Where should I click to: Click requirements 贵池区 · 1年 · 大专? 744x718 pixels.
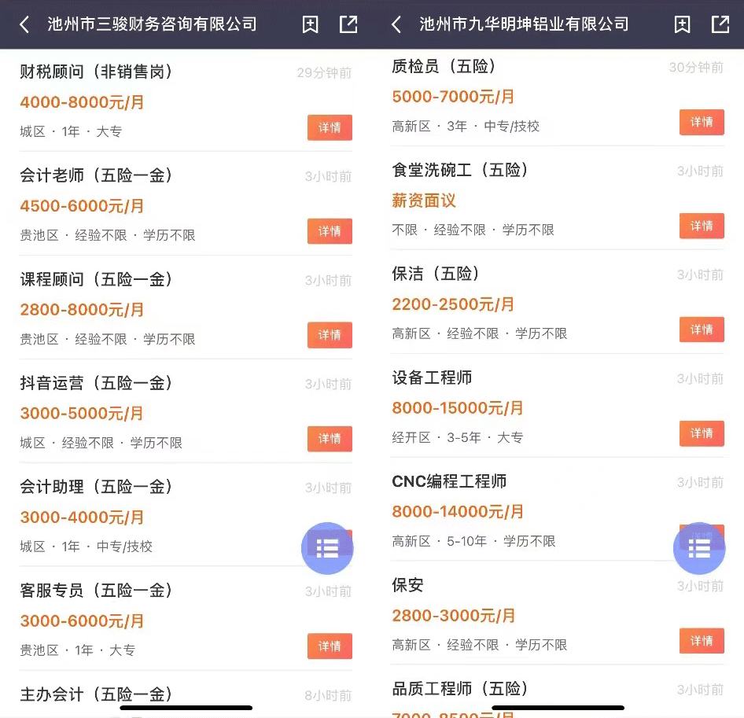tap(78, 650)
